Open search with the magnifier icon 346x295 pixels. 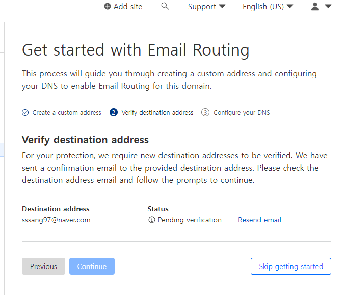[165, 6]
